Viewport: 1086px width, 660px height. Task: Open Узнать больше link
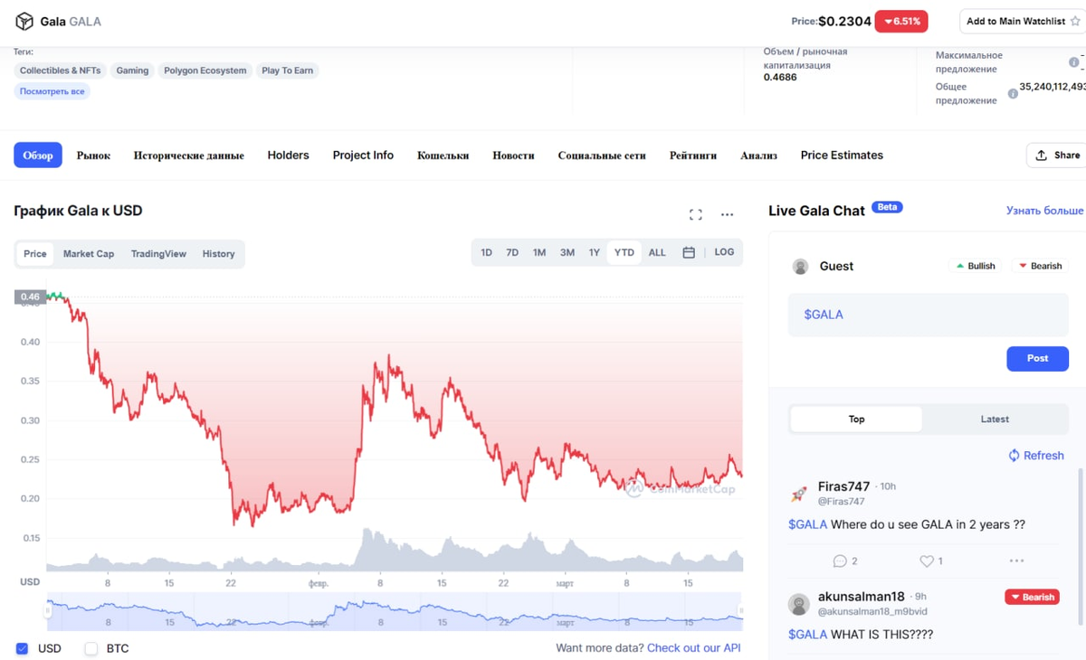point(1044,211)
